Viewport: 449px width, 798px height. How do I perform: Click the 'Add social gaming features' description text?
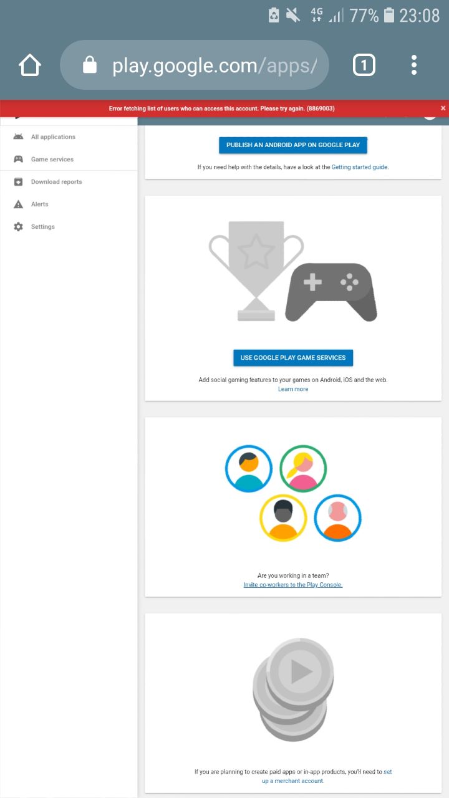tap(293, 380)
